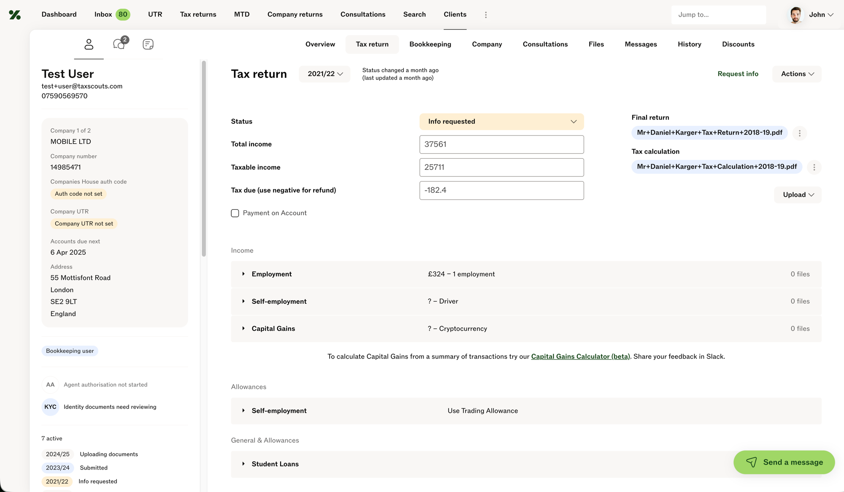Viewport: 844px width, 492px height.
Task: Switch to the History tab
Action: click(689, 44)
